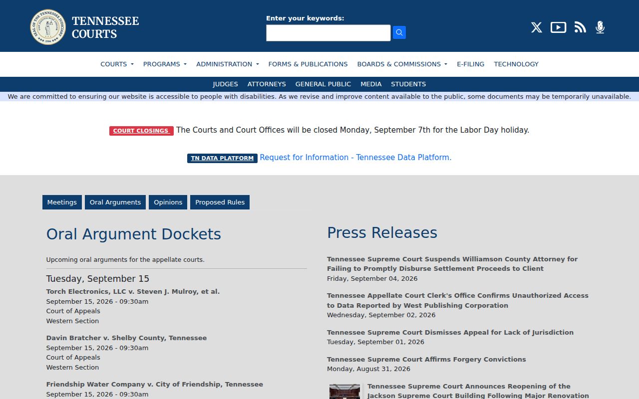Switch to the Opinions tab
639x399 pixels.
(x=168, y=202)
